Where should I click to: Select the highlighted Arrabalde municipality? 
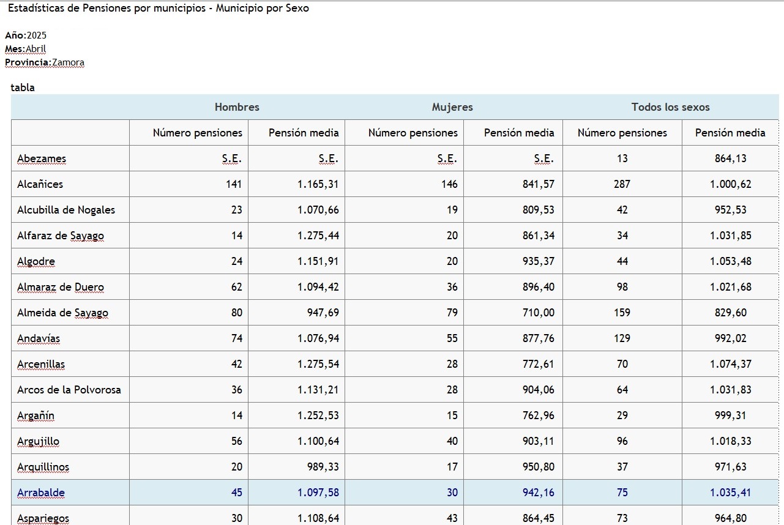point(41,493)
